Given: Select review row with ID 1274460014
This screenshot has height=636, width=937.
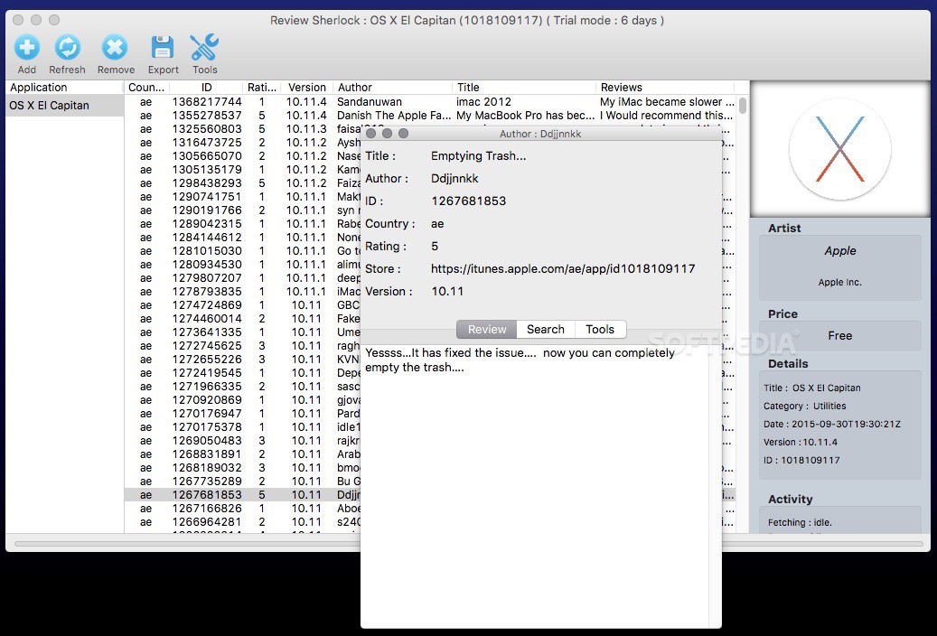Looking at the screenshot, I should 242,319.
